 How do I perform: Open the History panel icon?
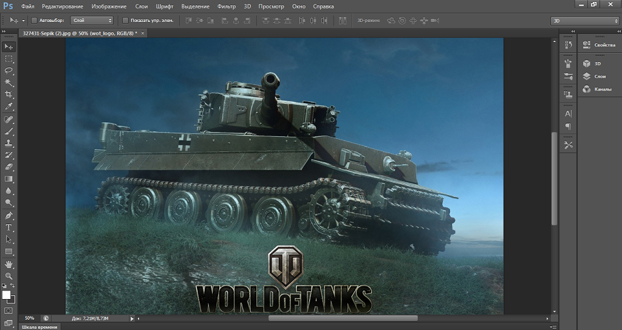click(568, 45)
